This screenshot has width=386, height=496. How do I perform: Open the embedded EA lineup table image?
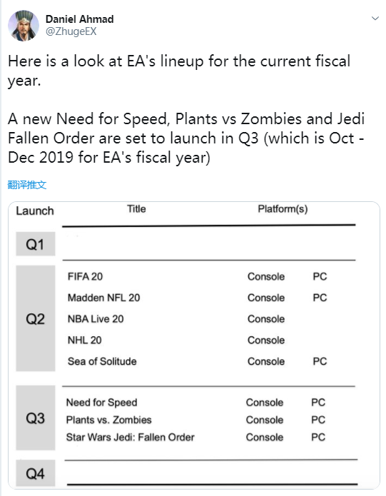(194, 345)
